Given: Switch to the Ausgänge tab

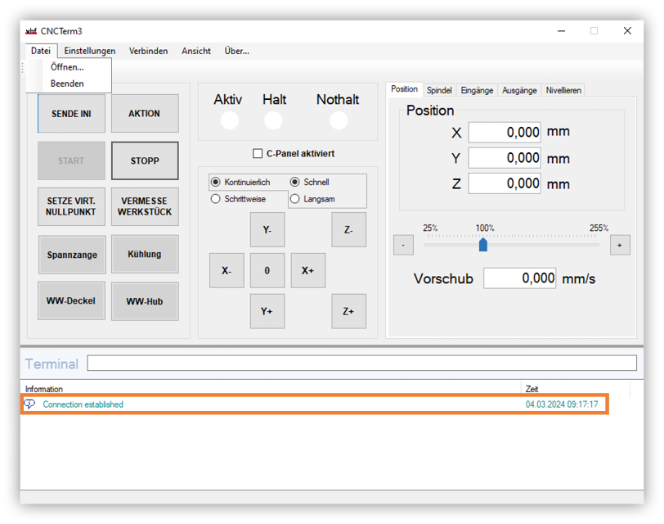Looking at the screenshot, I should tap(519, 90).
